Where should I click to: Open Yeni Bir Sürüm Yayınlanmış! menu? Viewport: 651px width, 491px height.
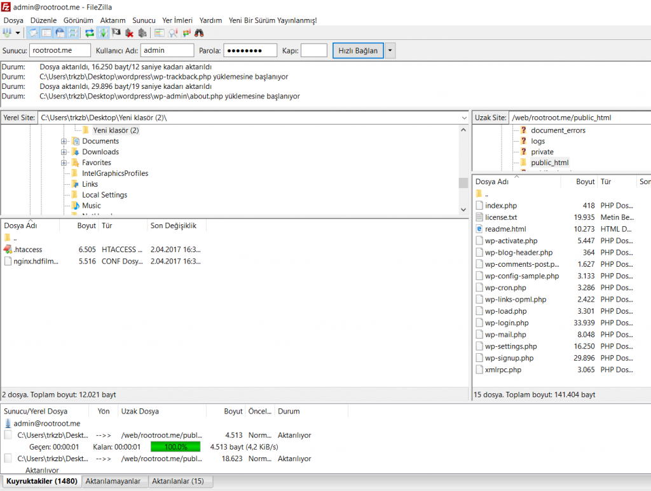pyautogui.click(x=273, y=20)
